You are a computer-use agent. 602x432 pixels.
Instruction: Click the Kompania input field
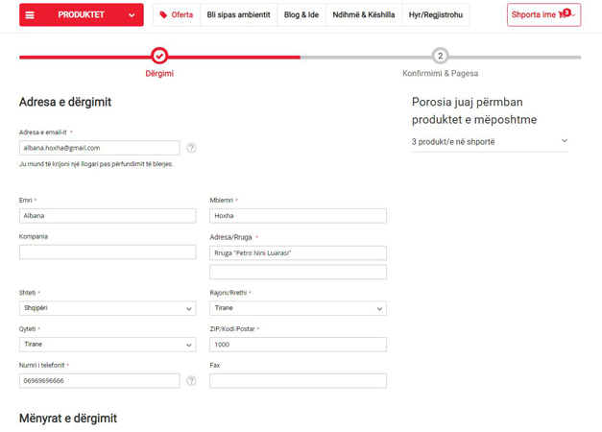(108, 252)
